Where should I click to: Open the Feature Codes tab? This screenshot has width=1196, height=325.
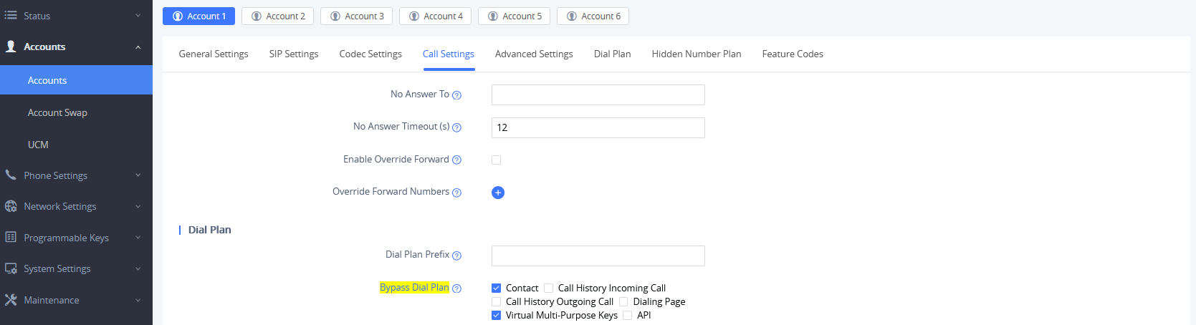point(793,54)
